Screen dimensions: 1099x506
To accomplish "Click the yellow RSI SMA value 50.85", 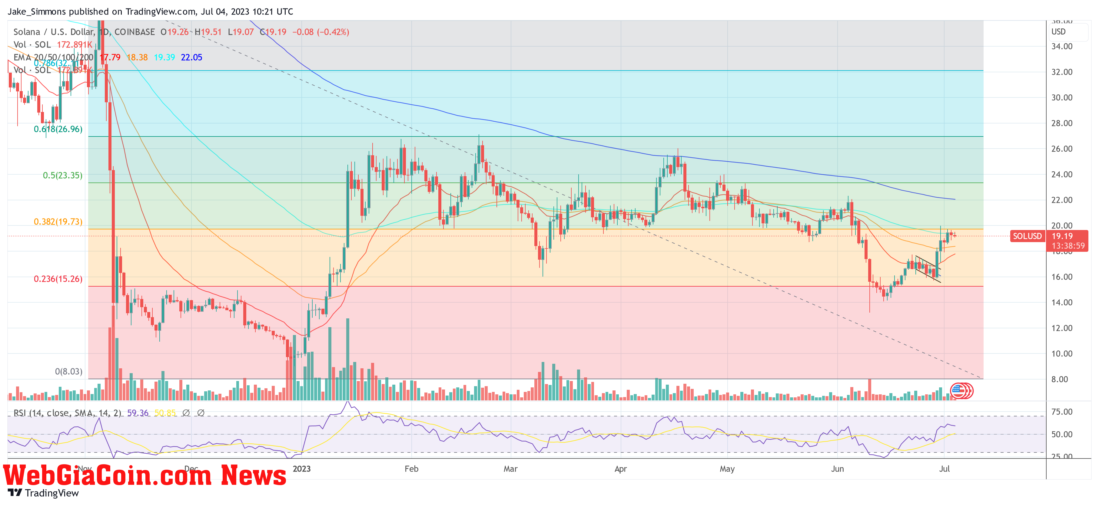I will pyautogui.click(x=165, y=413).
